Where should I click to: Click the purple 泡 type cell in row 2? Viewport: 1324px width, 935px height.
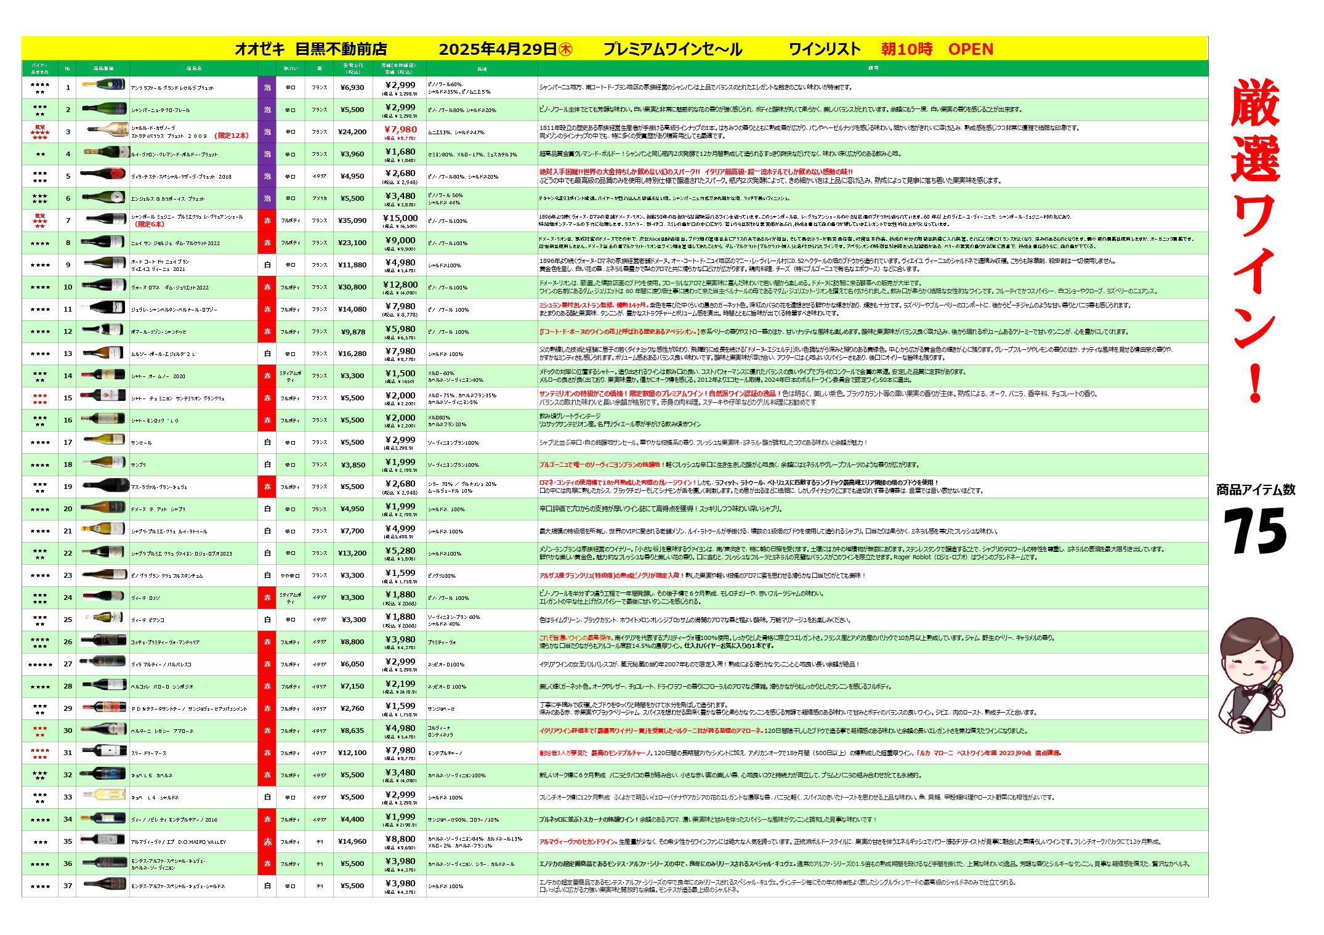coord(267,110)
